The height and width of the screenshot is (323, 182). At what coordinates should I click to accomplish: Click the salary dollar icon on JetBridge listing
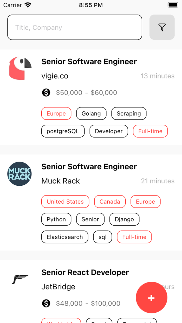click(x=46, y=303)
